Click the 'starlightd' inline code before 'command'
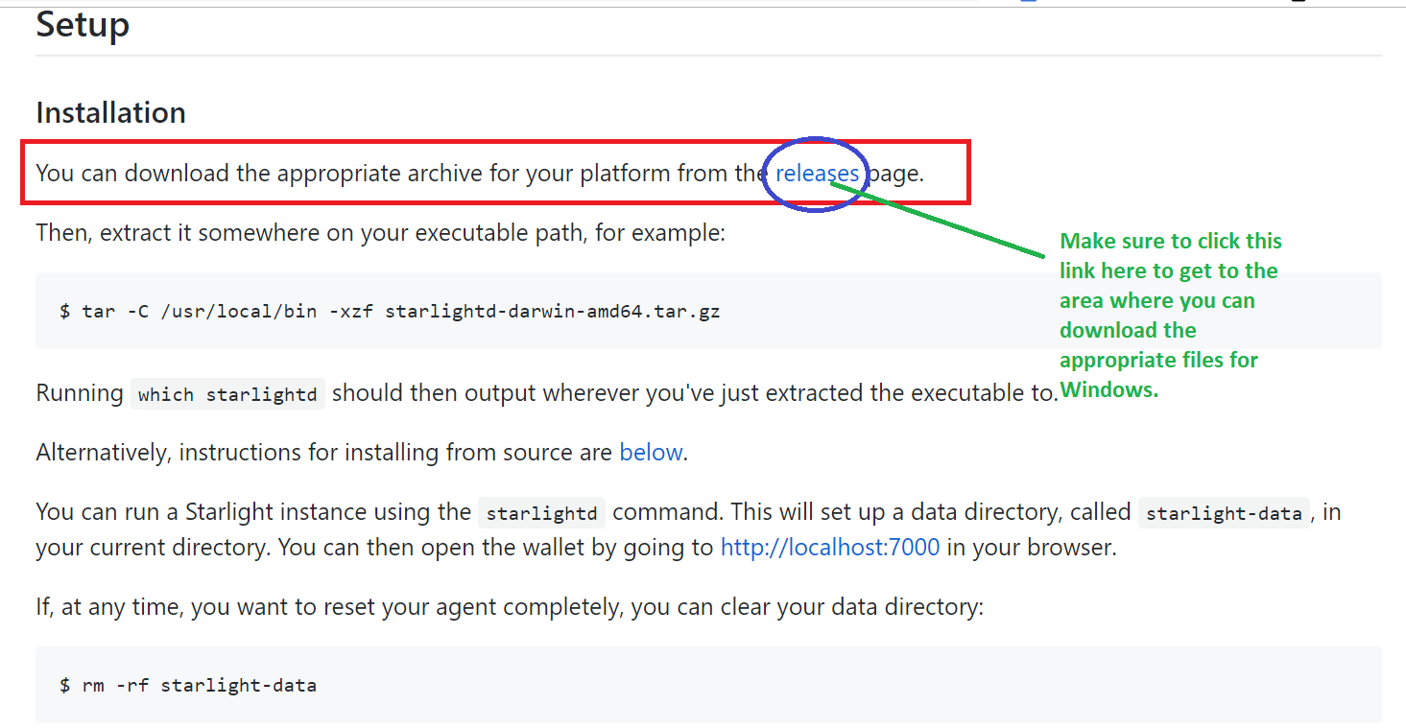The width and height of the screenshot is (1406, 728). pyautogui.click(x=541, y=513)
